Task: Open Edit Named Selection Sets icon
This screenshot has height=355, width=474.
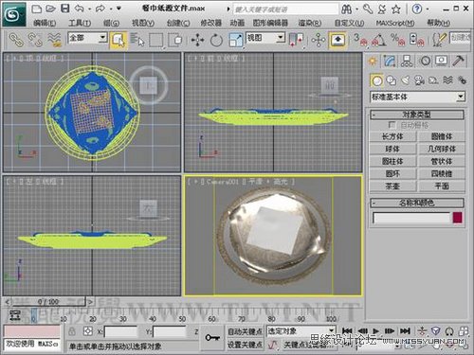Action: click(x=440, y=40)
